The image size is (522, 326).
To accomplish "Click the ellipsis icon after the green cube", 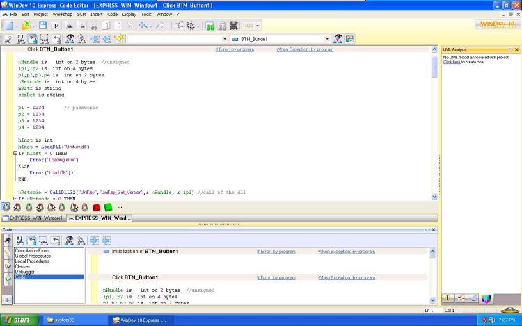I will coord(120,207).
